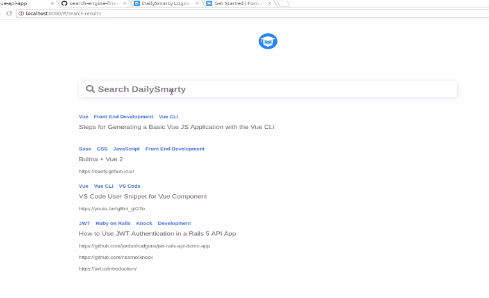Click Vue CLI tag on VS Code result
Viewport: 489px width, 298px height.
(x=104, y=186)
